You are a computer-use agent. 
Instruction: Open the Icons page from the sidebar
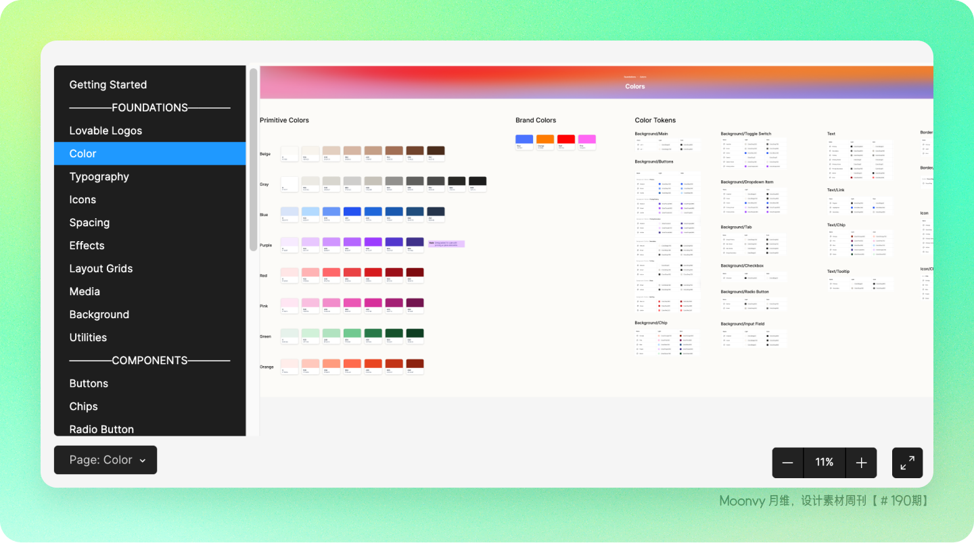click(83, 199)
